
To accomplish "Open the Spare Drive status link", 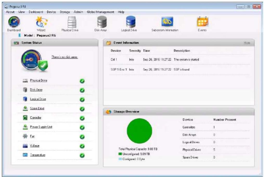I will [37, 108].
